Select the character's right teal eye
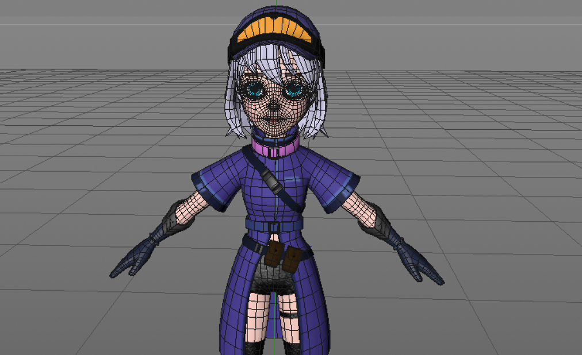582x355 pixels. coord(294,90)
